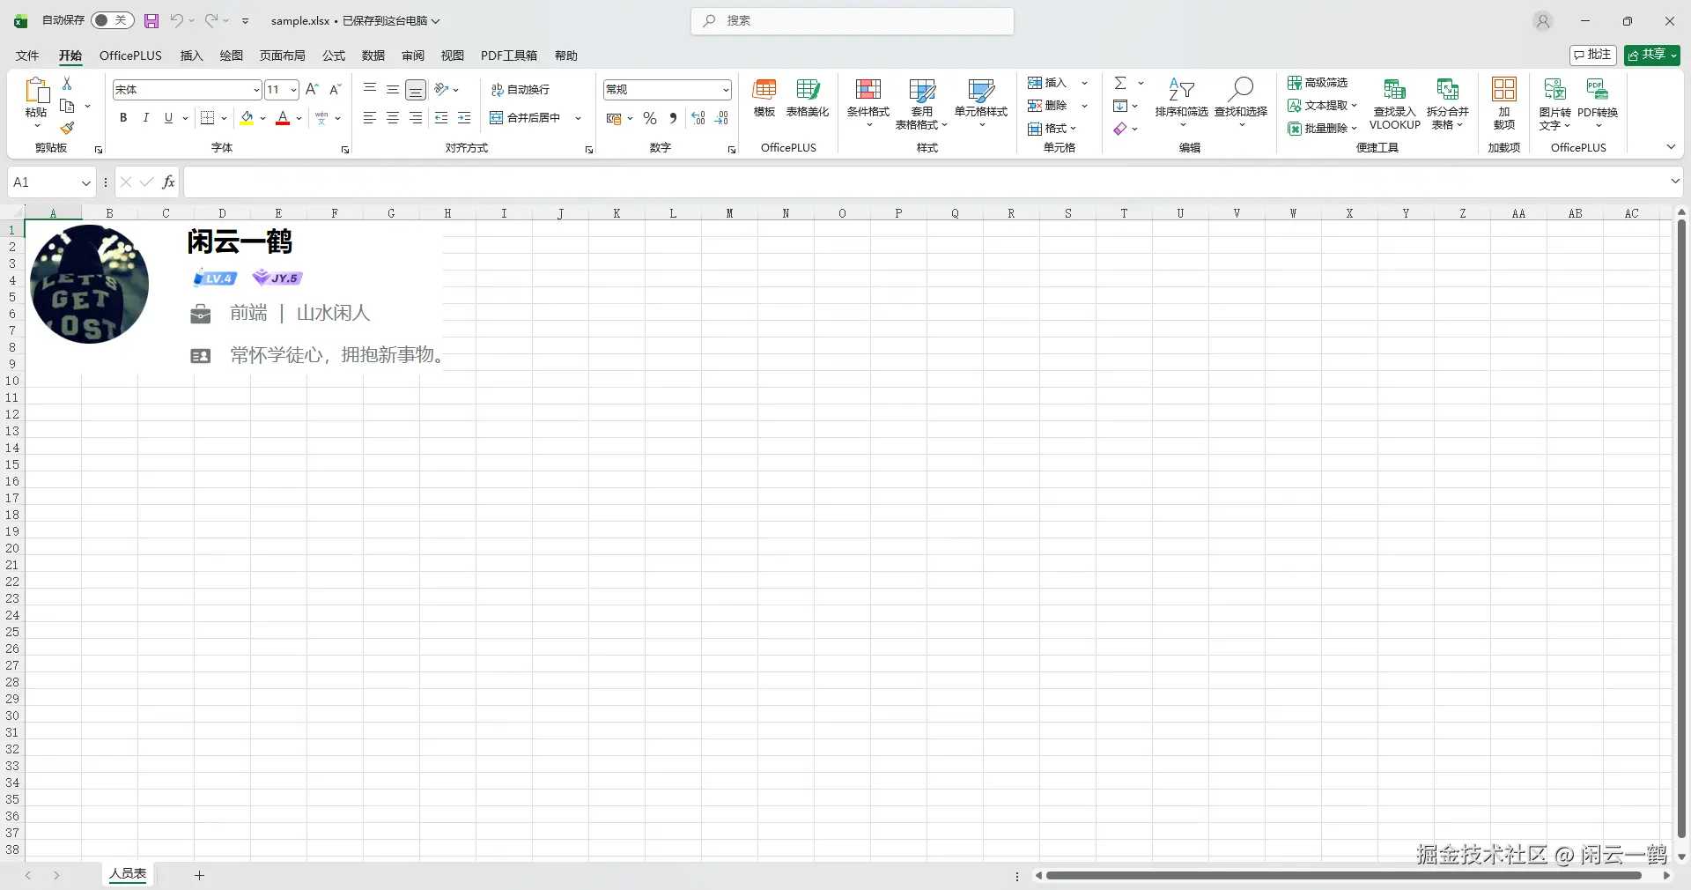
Task: Apply the red font color
Action: (x=283, y=118)
